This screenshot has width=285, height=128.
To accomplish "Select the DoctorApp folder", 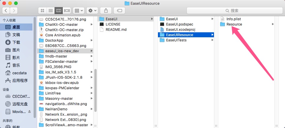I will click(x=65, y=41).
